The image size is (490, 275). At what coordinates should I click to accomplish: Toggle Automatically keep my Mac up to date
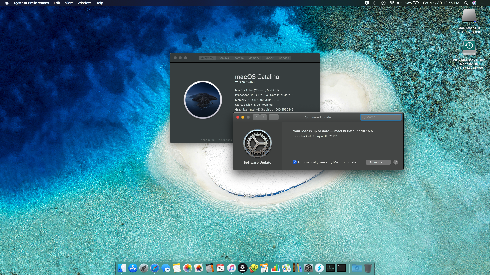tap(295, 162)
